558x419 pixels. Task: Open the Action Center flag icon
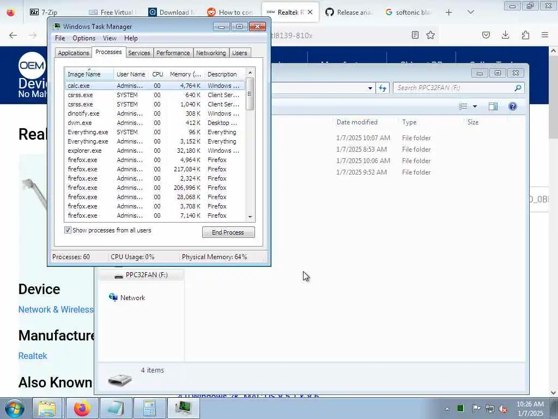(476, 408)
